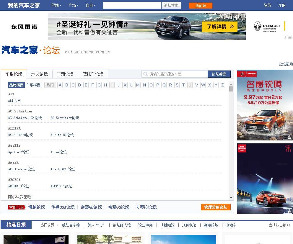Switch to the 地区论坛 tab
Image resolution: width=293 pixels, height=244 pixels.
[x=39, y=74]
